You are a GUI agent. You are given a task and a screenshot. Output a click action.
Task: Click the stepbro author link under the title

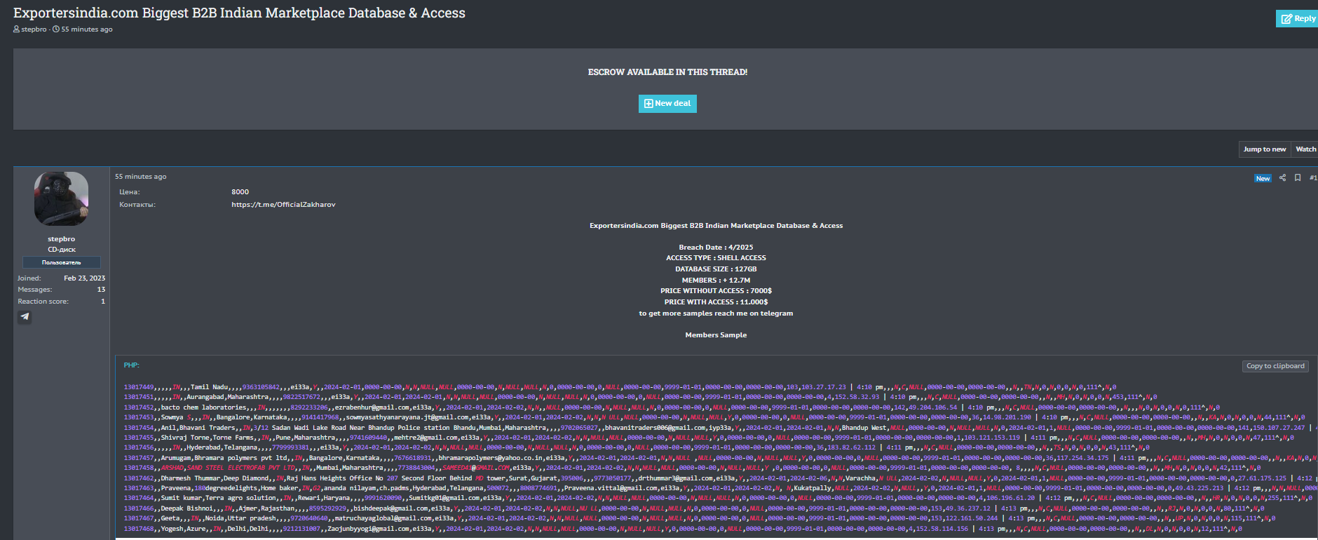point(34,29)
